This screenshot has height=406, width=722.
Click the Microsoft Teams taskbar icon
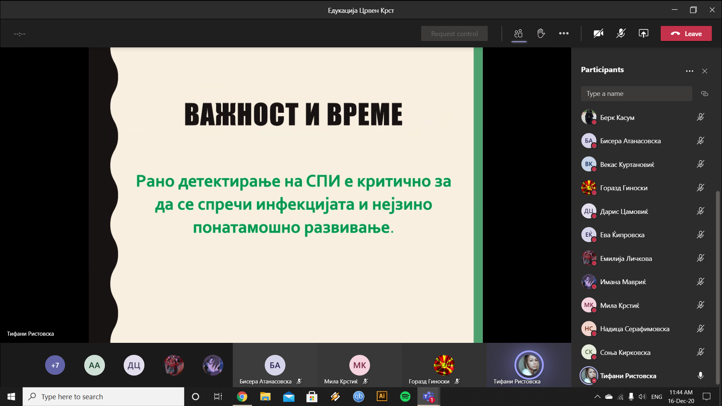point(428,397)
